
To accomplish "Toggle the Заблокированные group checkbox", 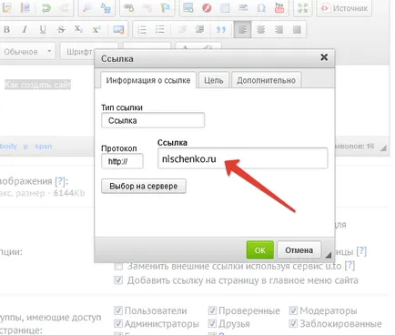I will point(293,323).
